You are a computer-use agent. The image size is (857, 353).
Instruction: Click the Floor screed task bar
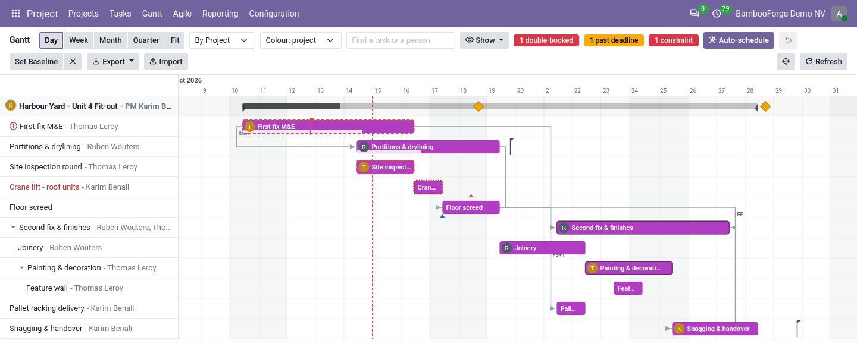(x=471, y=207)
